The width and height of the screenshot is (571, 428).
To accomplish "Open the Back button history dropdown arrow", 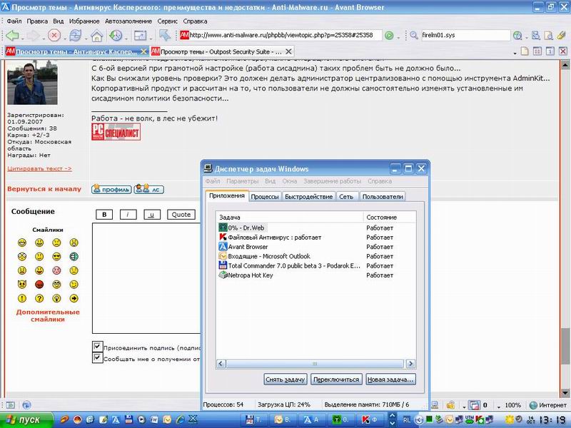I will [x=23, y=38].
